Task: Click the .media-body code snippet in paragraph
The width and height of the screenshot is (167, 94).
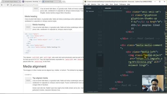Action: pyautogui.click(x=38, y=62)
